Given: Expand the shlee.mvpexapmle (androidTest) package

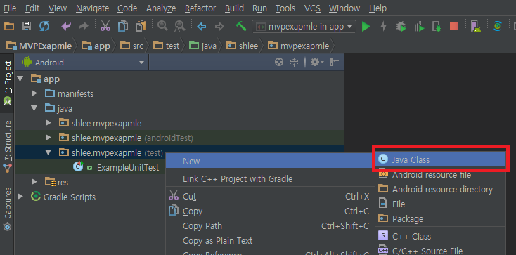Looking at the screenshot, I should pyautogui.click(x=49, y=138).
